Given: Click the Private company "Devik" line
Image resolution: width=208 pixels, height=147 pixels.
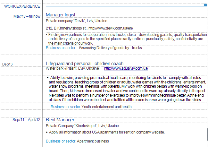Looking at the screenshot, I should tap(77, 21).
